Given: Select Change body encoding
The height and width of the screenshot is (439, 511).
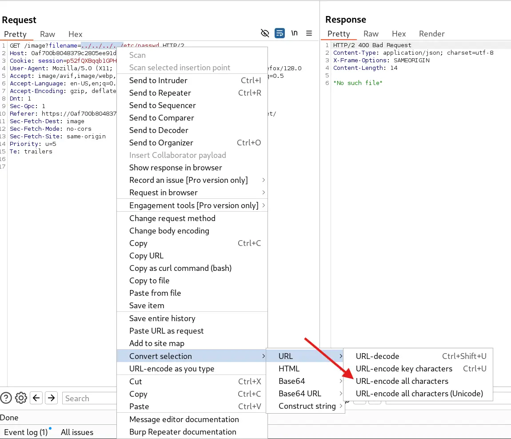Looking at the screenshot, I should [x=192, y=230].
